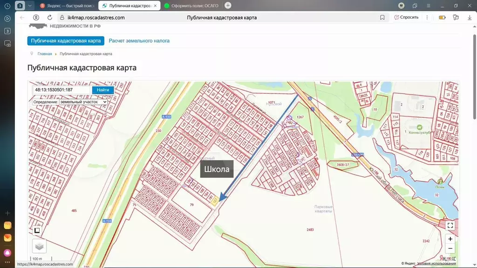
Task: Activate the map ruler measure tool
Action: click(37, 231)
